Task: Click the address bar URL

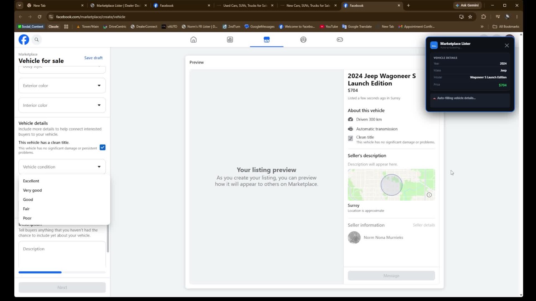Action: tap(91, 17)
